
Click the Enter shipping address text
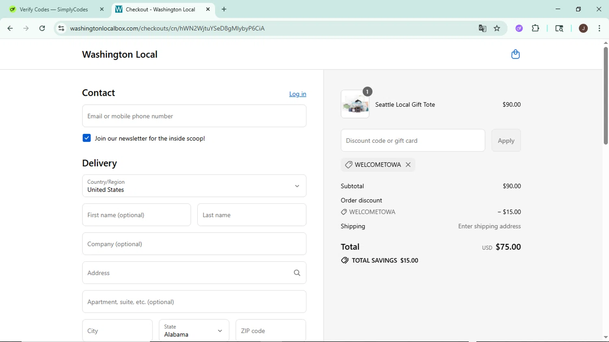[489, 226]
